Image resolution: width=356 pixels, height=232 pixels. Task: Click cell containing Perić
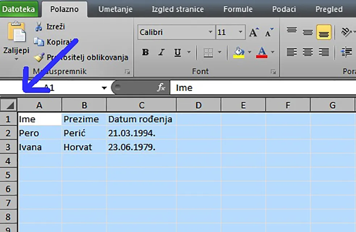pos(84,133)
